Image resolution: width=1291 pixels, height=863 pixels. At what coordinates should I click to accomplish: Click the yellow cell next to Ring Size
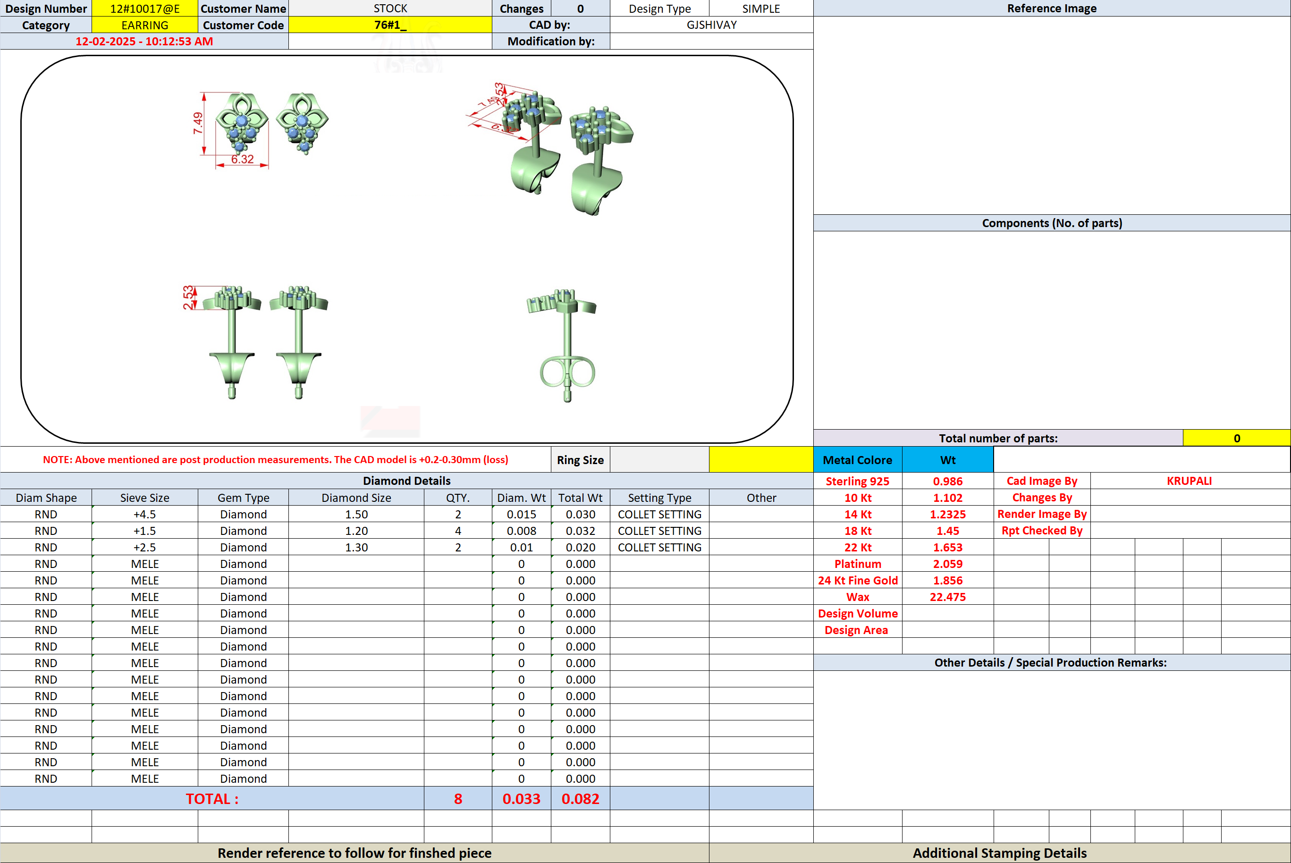click(x=761, y=459)
